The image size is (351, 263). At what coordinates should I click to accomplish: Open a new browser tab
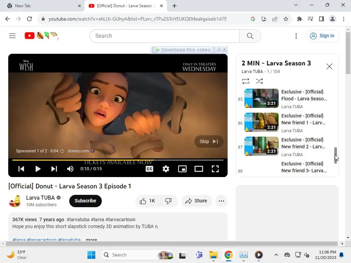point(174,6)
